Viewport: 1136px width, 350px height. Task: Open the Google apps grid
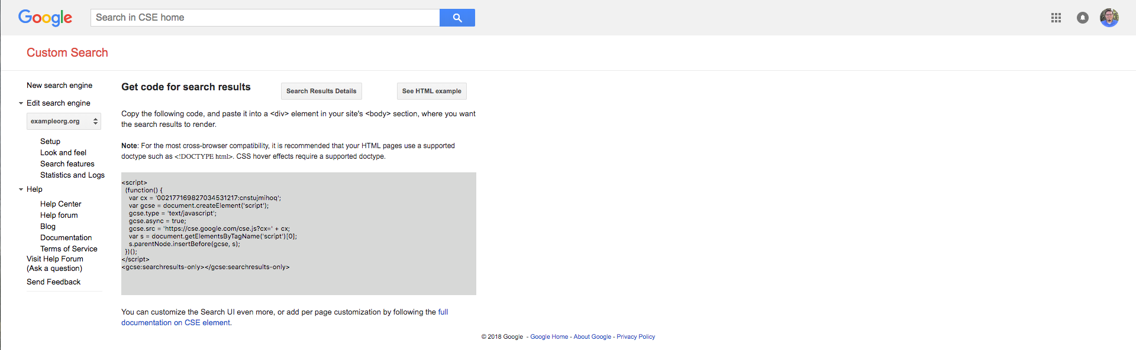pyautogui.click(x=1056, y=18)
